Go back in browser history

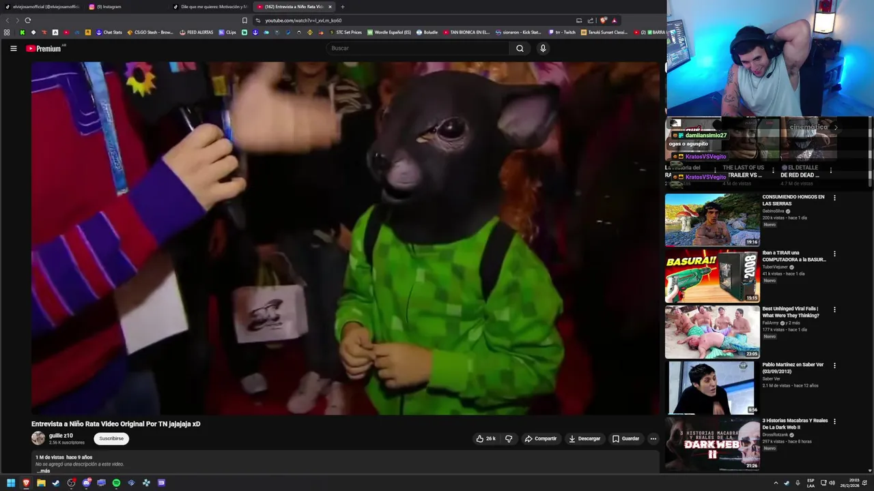tap(8, 20)
